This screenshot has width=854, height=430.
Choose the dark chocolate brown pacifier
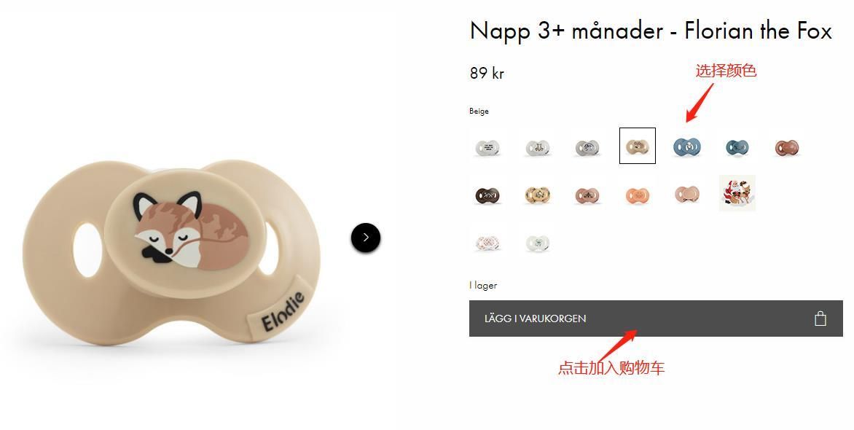pos(487,195)
